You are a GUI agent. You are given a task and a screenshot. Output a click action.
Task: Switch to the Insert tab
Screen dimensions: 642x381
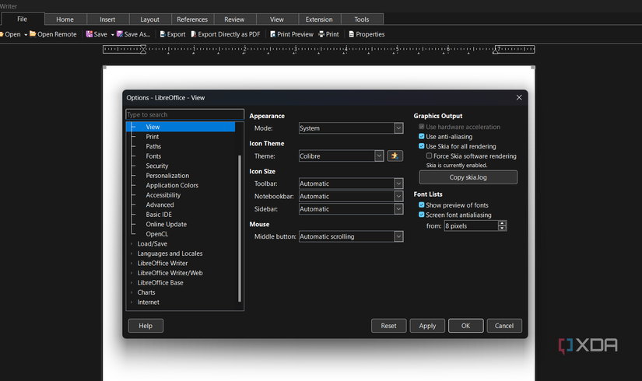click(x=107, y=19)
